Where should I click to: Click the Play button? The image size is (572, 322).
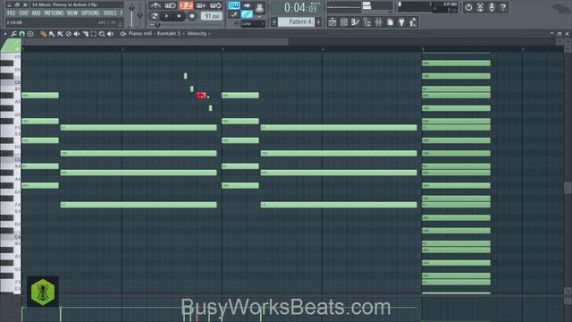pos(166,16)
